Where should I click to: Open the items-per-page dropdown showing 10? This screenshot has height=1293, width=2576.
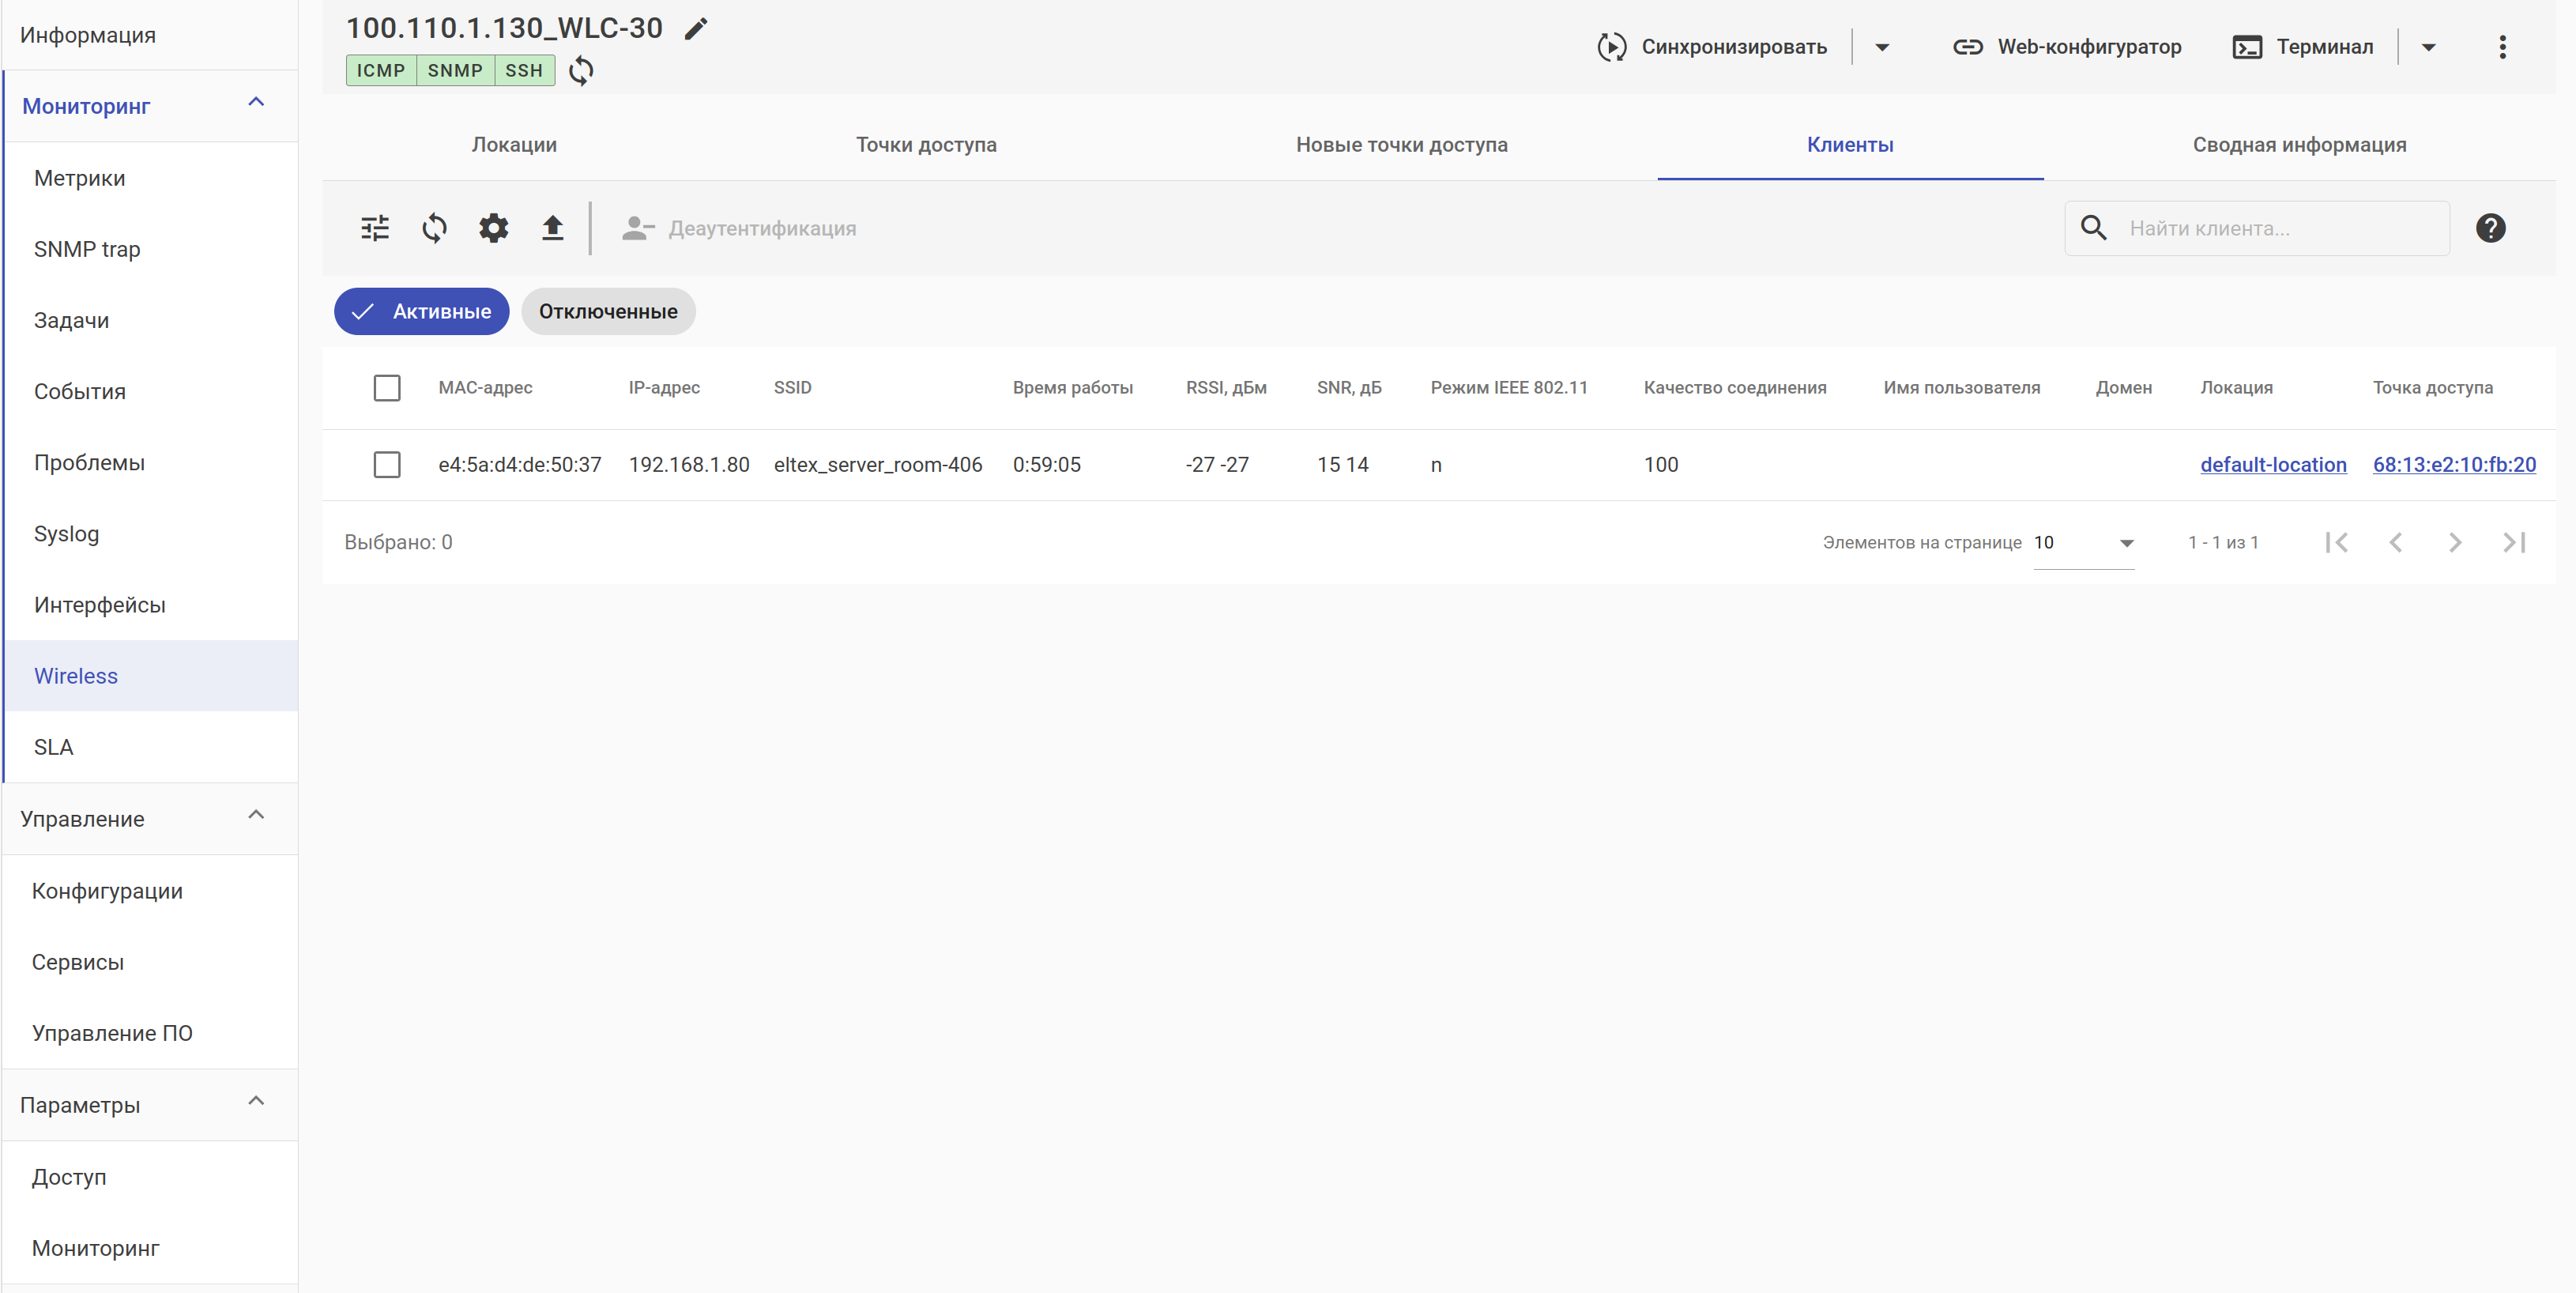(x=2083, y=543)
